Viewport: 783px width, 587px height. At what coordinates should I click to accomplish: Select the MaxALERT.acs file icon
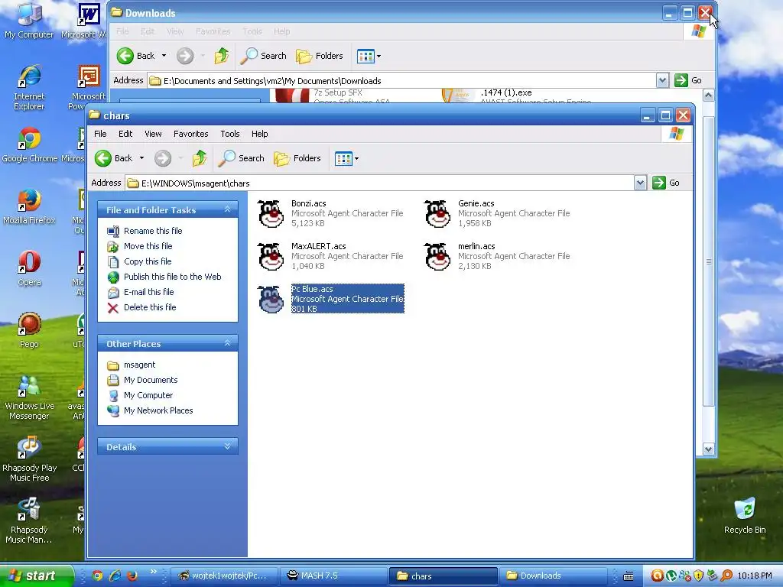(x=271, y=257)
